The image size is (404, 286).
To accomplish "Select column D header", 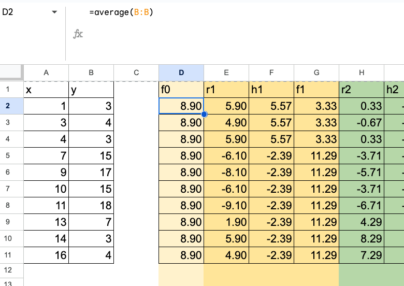I will pos(181,73).
